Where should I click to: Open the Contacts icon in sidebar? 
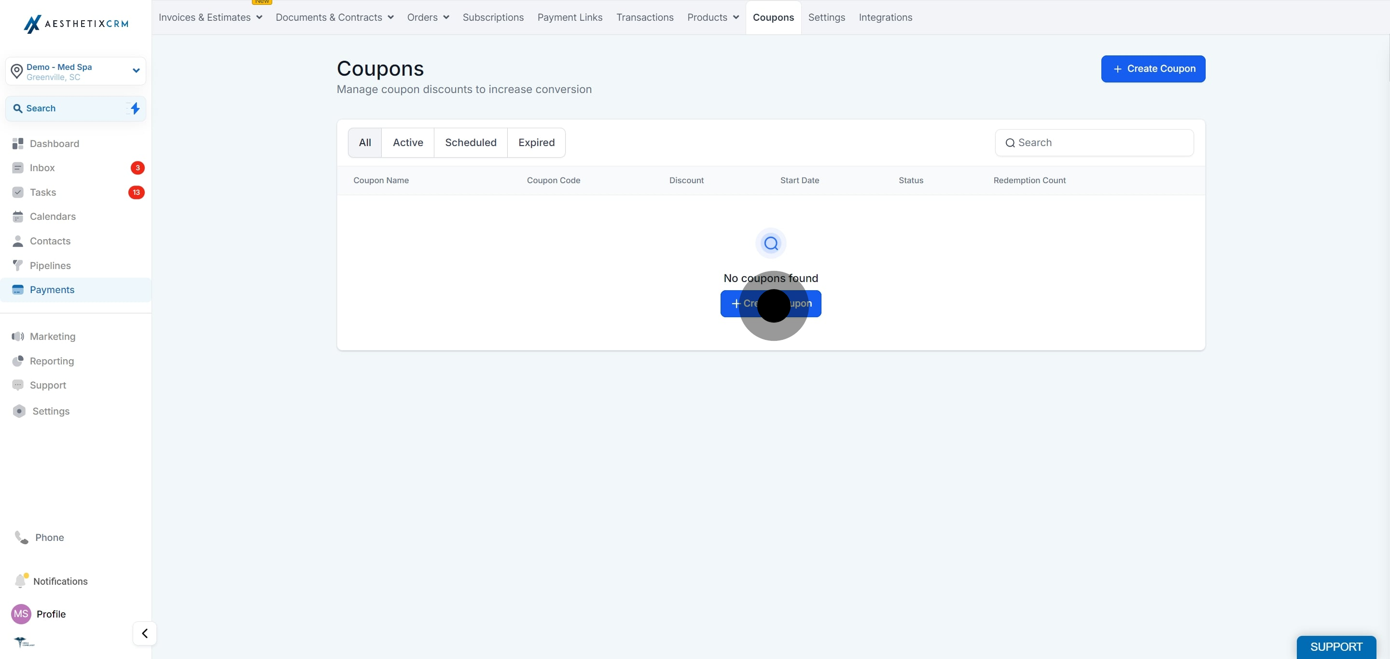coord(18,241)
